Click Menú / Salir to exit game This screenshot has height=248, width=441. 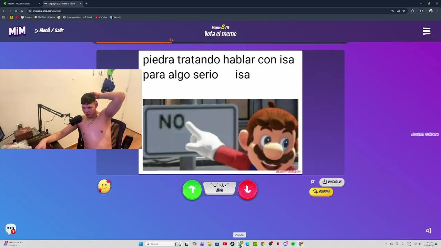(49, 31)
